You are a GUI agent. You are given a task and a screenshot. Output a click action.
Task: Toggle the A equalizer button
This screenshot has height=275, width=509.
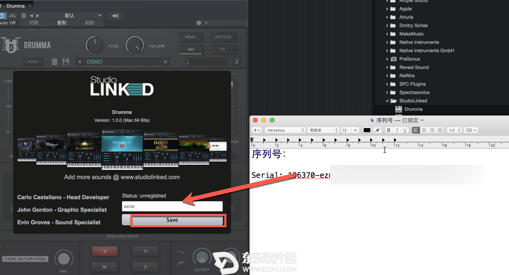[145, 251]
